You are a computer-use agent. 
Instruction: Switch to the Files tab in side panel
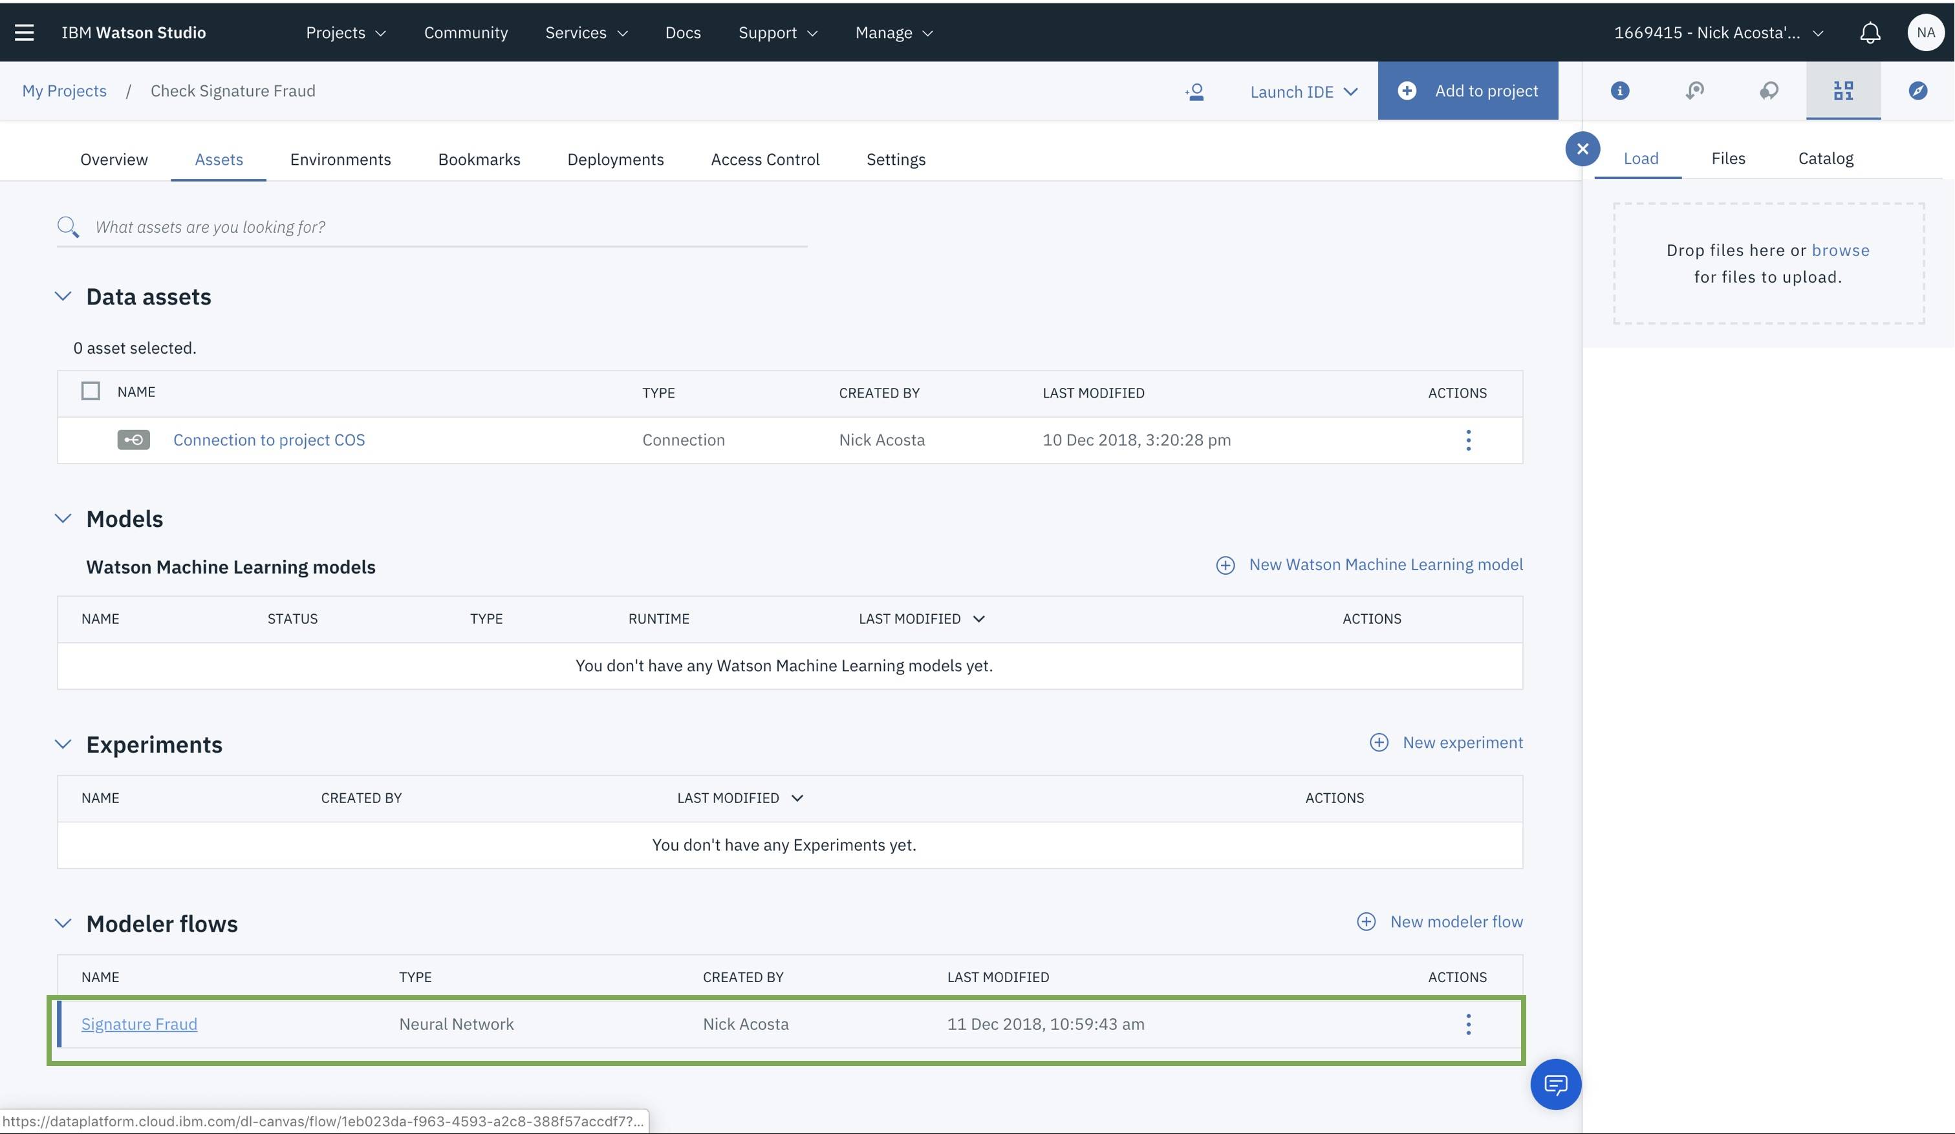pyautogui.click(x=1729, y=158)
